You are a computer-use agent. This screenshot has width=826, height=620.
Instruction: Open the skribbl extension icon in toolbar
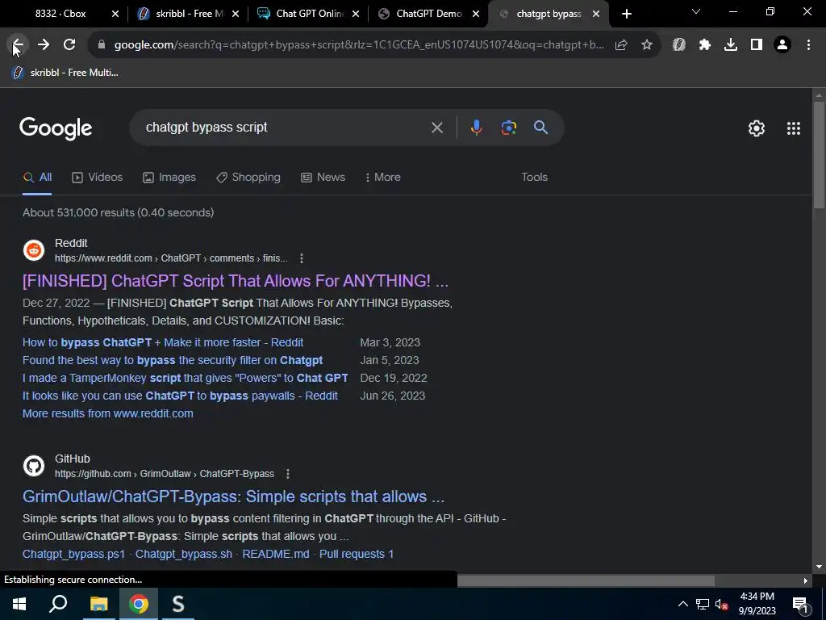679,45
